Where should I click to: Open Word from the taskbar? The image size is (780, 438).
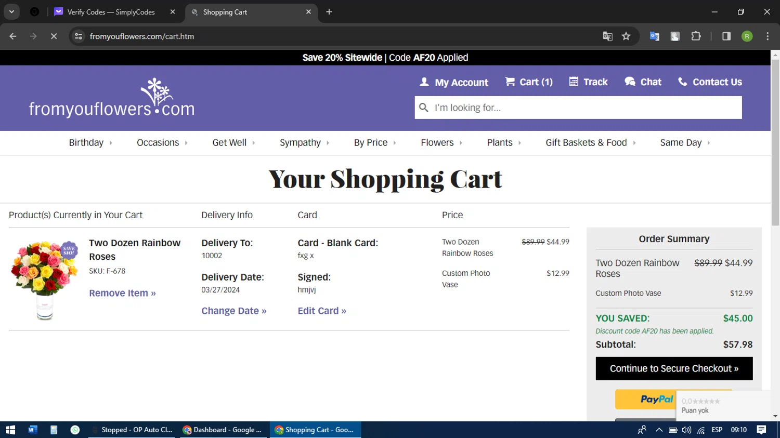click(x=32, y=430)
